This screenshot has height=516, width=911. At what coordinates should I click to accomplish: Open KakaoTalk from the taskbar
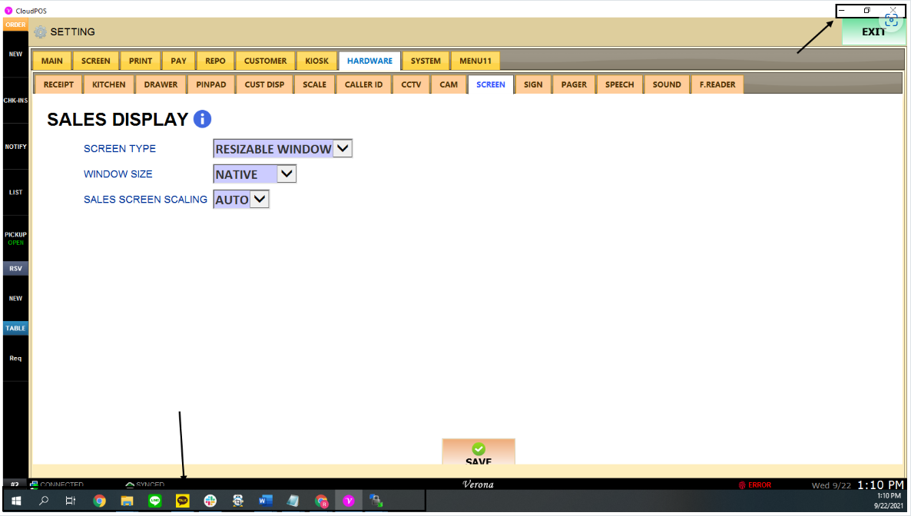(x=183, y=501)
